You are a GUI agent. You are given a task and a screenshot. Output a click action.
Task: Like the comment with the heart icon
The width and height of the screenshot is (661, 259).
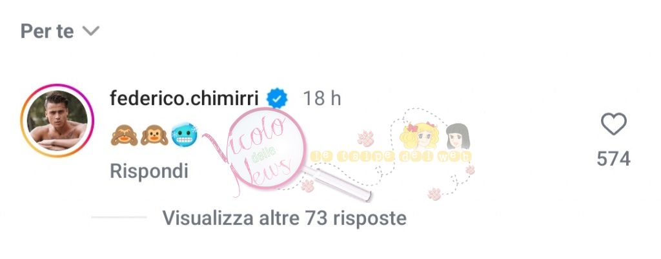[613, 124]
